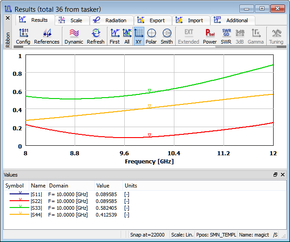Select the XY plot mode
The width and height of the screenshot is (290, 242).
click(x=139, y=36)
